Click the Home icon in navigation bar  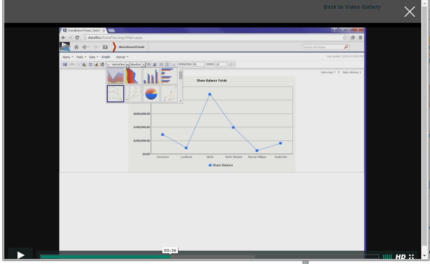(76, 47)
